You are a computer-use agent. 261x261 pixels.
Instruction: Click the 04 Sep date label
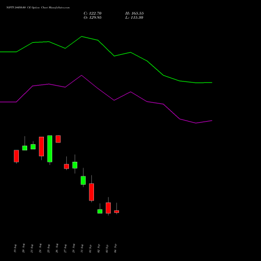click(x=115, y=248)
